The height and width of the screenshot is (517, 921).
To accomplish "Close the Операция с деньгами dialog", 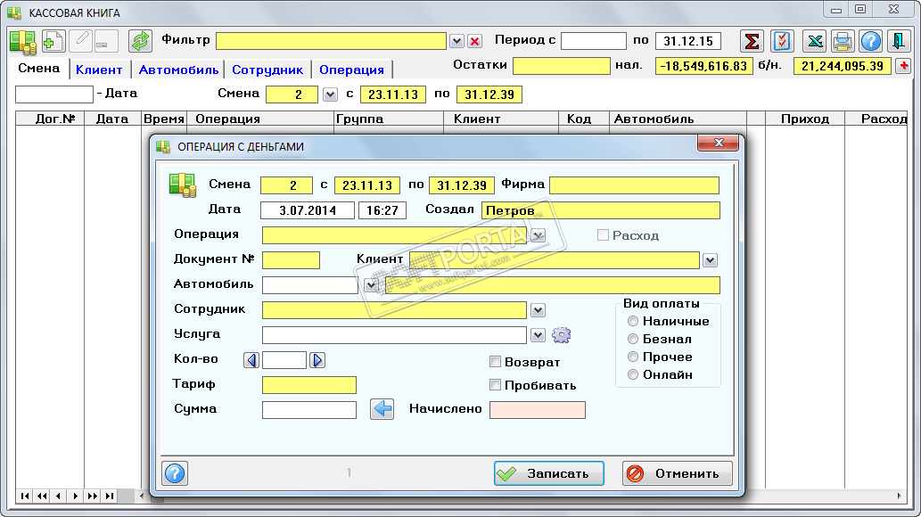I will pyautogui.click(x=718, y=143).
